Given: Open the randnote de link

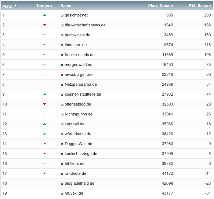Looking at the screenshot, I should (75, 173).
